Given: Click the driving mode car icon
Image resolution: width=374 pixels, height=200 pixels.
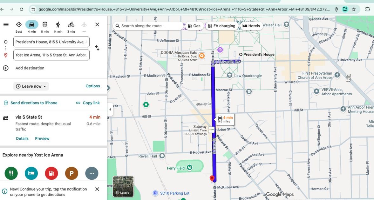Looking at the screenshot, I should [31, 24].
